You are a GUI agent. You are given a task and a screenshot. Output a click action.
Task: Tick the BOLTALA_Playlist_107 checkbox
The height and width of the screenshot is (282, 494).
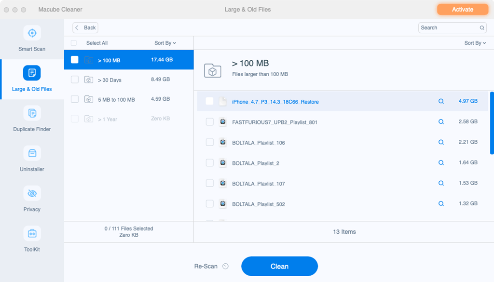point(209,183)
